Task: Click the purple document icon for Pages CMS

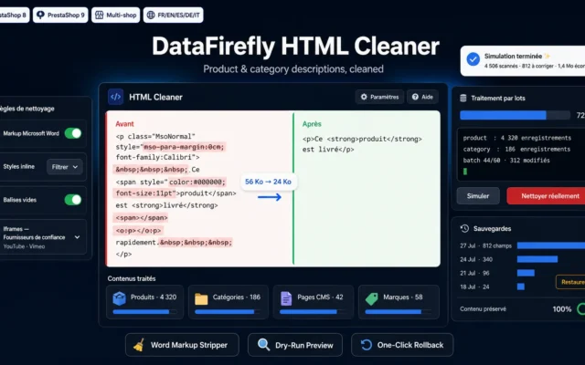Action: coord(286,298)
